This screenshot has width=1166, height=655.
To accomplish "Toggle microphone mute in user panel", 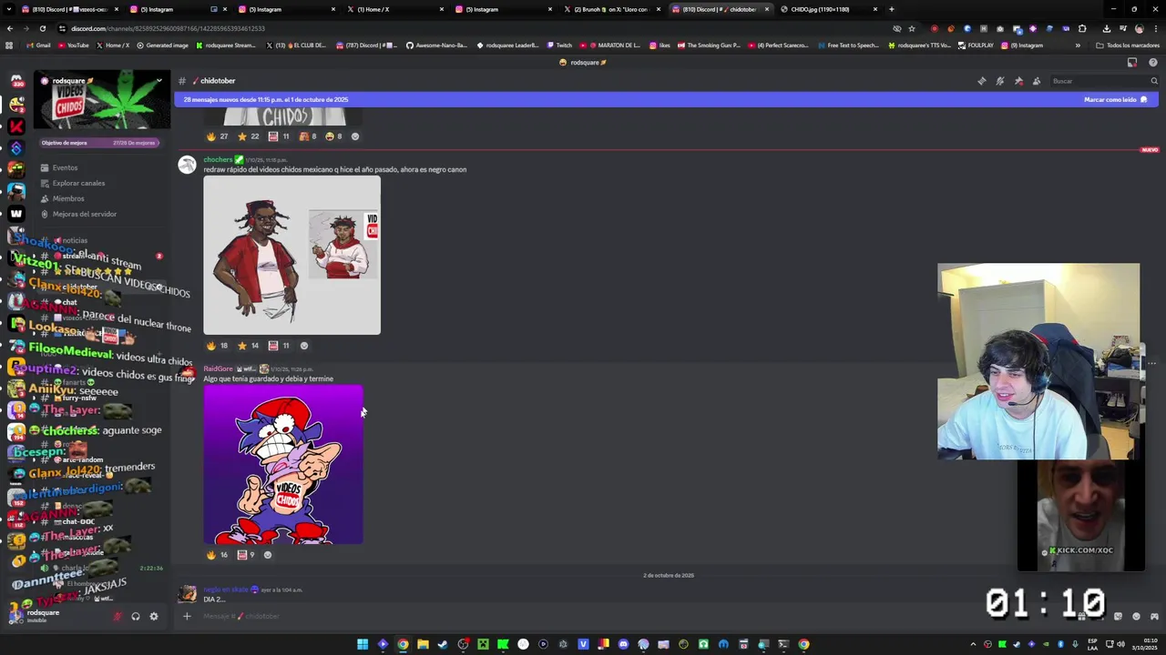I will point(117,617).
